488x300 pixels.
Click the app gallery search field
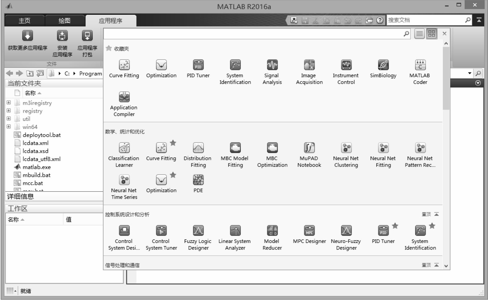[x=257, y=34]
